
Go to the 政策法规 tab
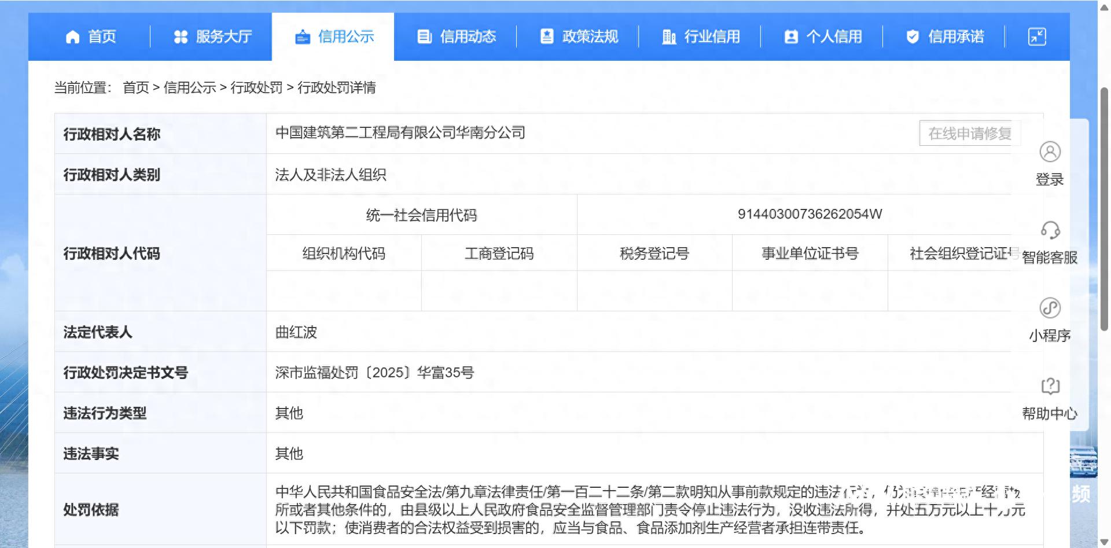[578, 37]
